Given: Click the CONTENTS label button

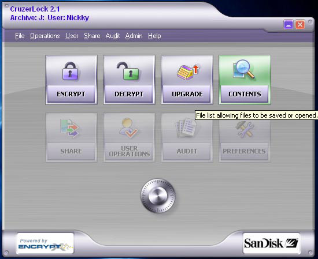Looking at the screenshot, I should tap(245, 94).
